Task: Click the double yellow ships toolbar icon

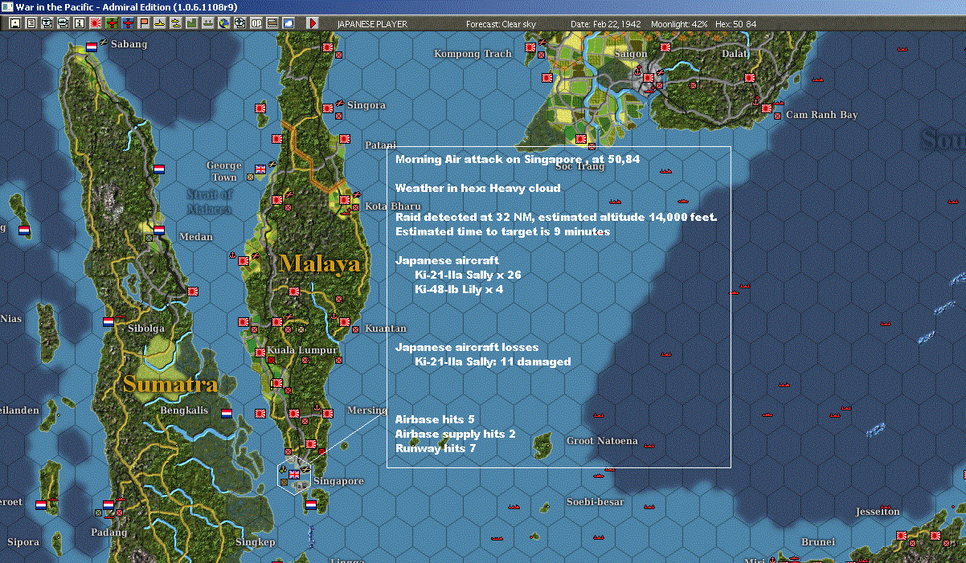Action: [x=176, y=23]
